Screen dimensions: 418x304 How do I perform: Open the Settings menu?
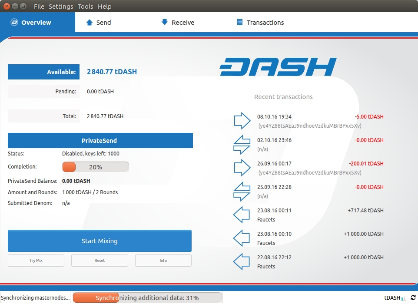61,7
